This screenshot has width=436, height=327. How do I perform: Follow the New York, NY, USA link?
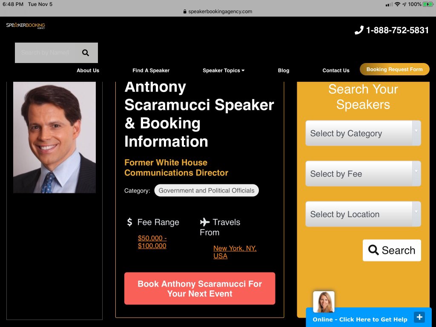[x=235, y=252]
